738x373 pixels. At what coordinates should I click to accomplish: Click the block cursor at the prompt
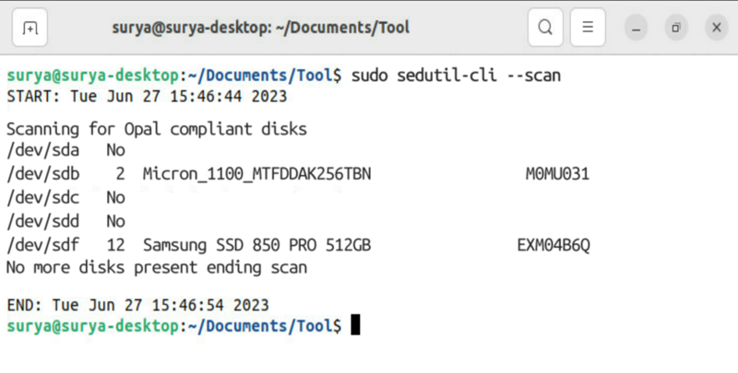[355, 324]
